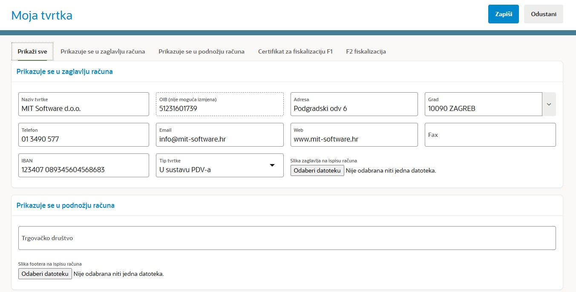Click the Zapiši save button

tap(503, 14)
